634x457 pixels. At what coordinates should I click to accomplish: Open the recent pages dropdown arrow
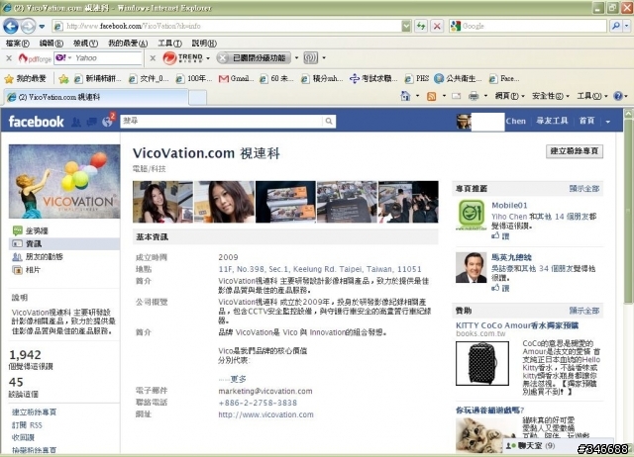pos(42,27)
